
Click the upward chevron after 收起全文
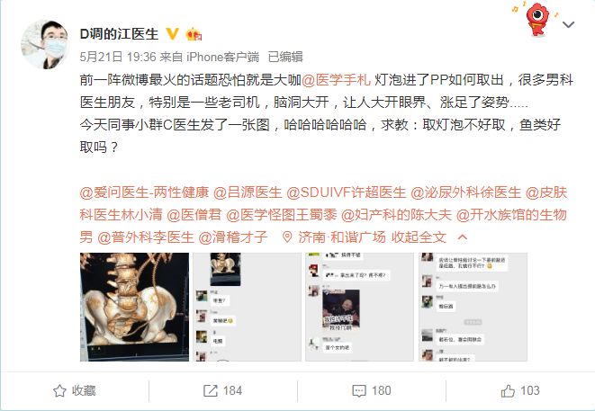pyautogui.click(x=463, y=237)
